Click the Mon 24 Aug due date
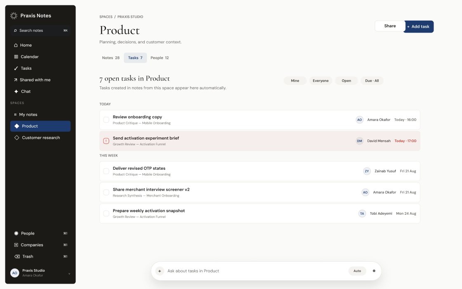This screenshot has width=462, height=289. pyautogui.click(x=406, y=213)
